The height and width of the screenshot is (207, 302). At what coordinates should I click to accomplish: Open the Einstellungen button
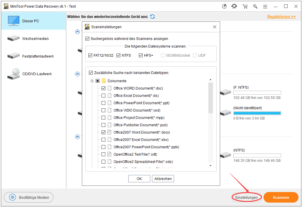[x=246, y=197]
